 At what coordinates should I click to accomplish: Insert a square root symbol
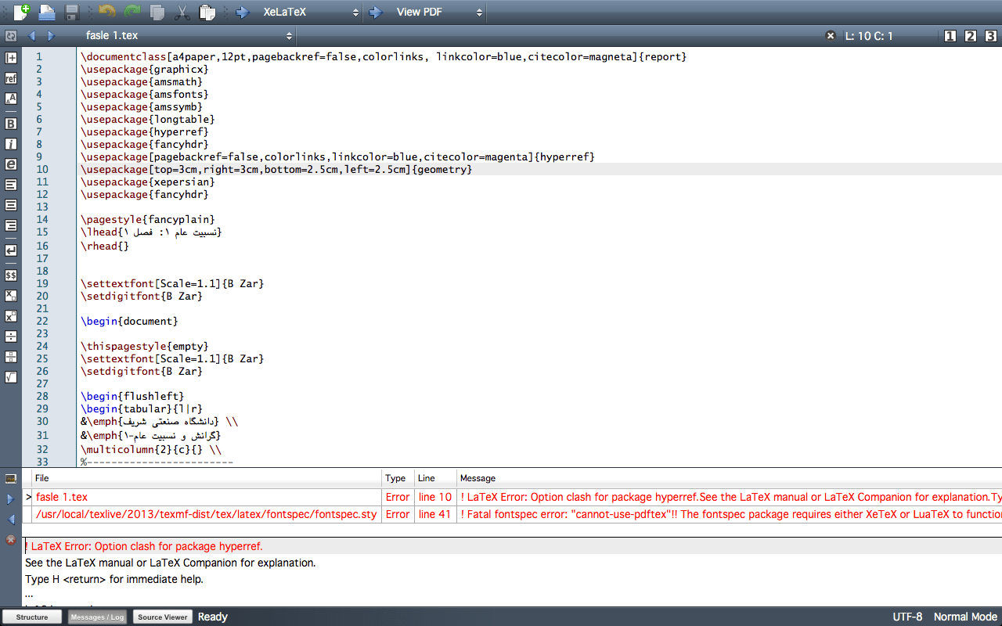coord(10,376)
